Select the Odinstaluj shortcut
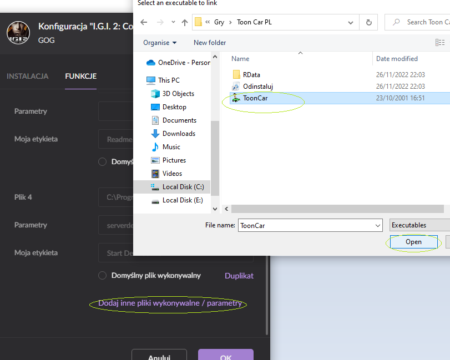Image resolution: width=450 pixels, height=360 pixels. [257, 87]
